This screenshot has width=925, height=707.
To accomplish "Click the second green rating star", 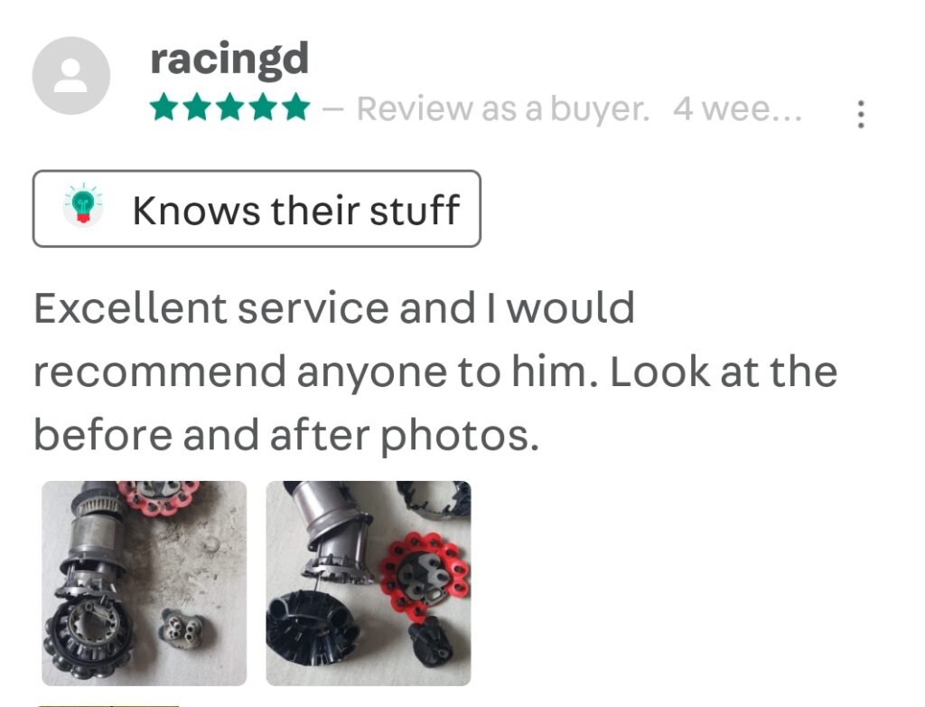I will 196,108.
